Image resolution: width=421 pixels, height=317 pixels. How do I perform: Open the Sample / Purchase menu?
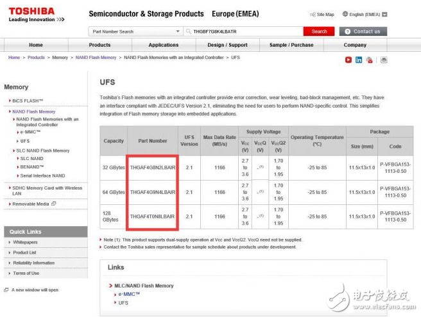[x=291, y=45]
